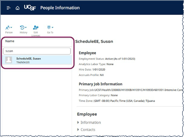The height and width of the screenshot is (137, 184).
Task: Select ScheduleEE, Susan in results list
Action: pos(37,60)
